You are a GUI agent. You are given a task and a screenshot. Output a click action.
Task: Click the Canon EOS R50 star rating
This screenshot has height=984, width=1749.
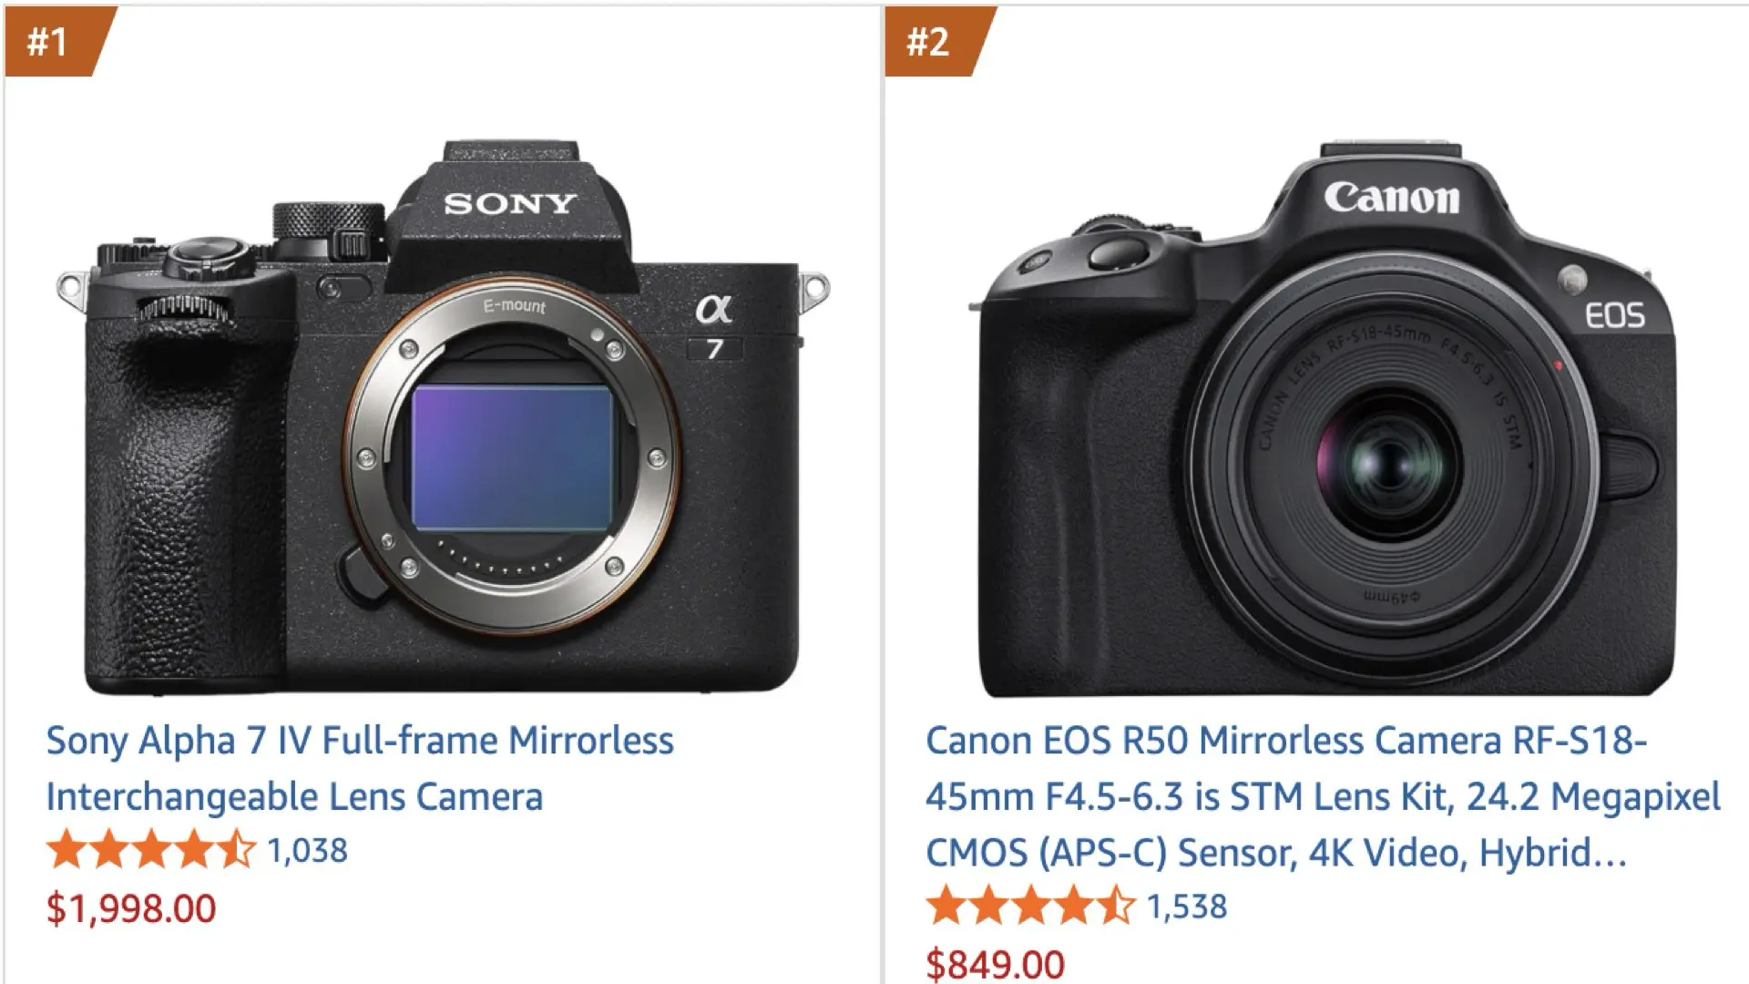pos(1030,907)
